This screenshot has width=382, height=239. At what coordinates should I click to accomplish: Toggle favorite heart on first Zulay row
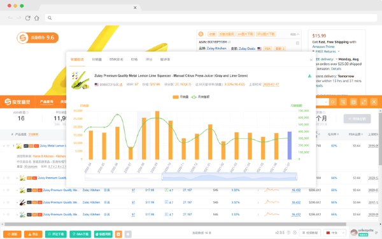tap(8, 146)
